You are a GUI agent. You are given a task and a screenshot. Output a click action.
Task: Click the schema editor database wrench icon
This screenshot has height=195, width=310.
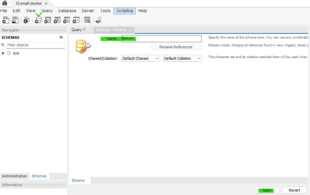(x=83, y=47)
